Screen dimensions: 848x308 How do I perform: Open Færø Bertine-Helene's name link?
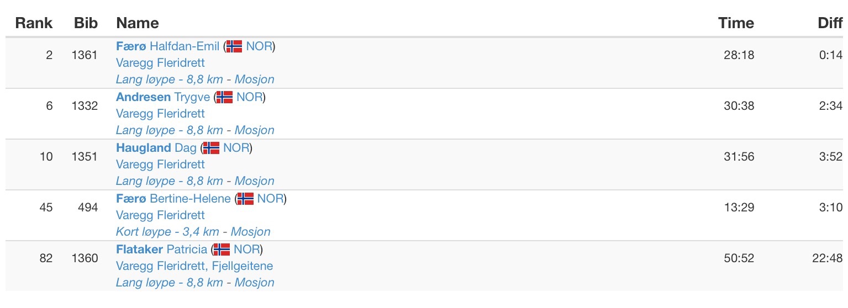coord(173,199)
